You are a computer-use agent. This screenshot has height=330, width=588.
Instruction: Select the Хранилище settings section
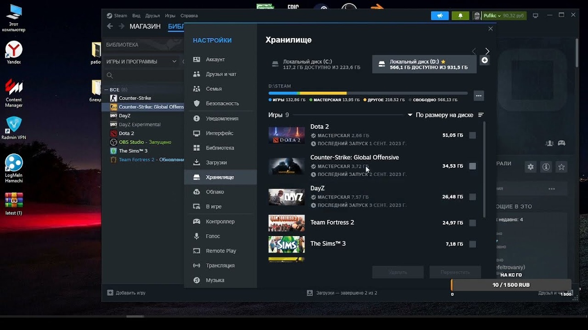pyautogui.click(x=220, y=177)
